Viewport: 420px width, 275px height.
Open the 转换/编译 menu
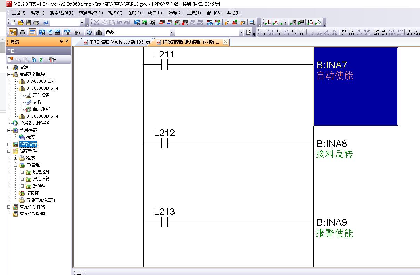pos(90,13)
